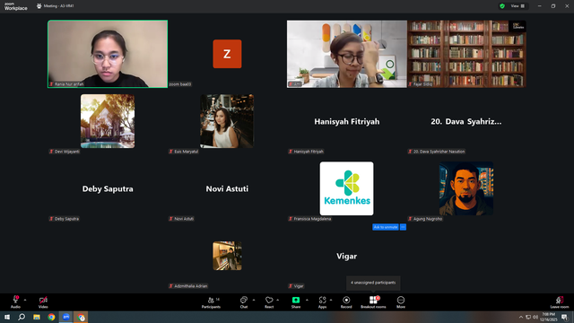574x323 pixels.
Task: Expand audio options arrow next to Audio
Action: pyautogui.click(x=25, y=300)
